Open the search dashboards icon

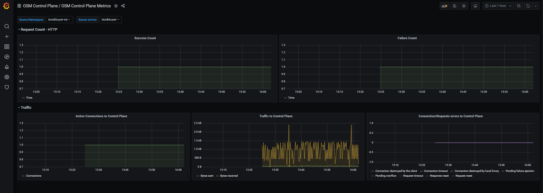(7, 26)
